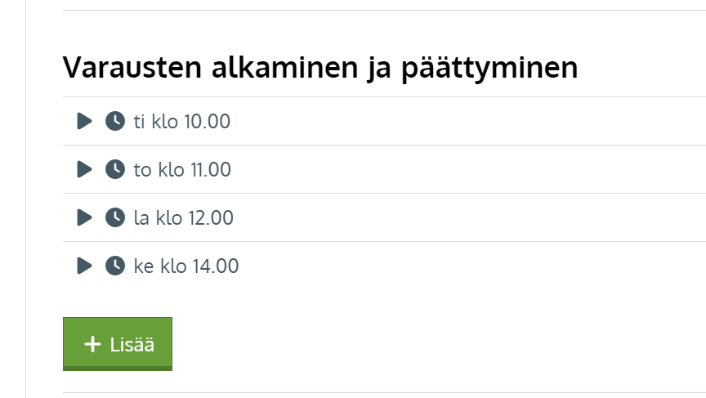Click the clock icon beside to klo 11.00
The width and height of the screenshot is (706, 398).
tap(115, 170)
